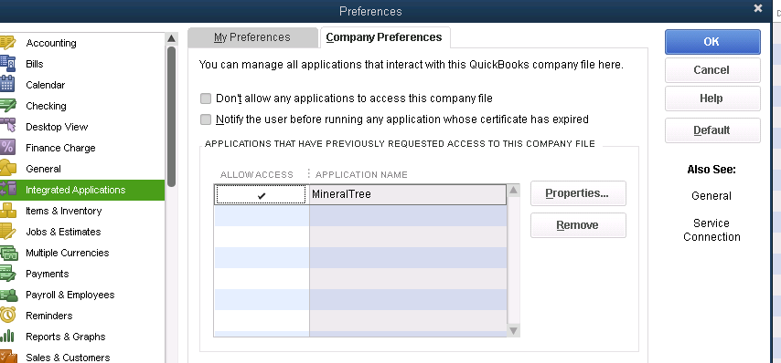This screenshot has height=363, width=781.
Task: Open Properties for selected application
Action: (x=578, y=193)
